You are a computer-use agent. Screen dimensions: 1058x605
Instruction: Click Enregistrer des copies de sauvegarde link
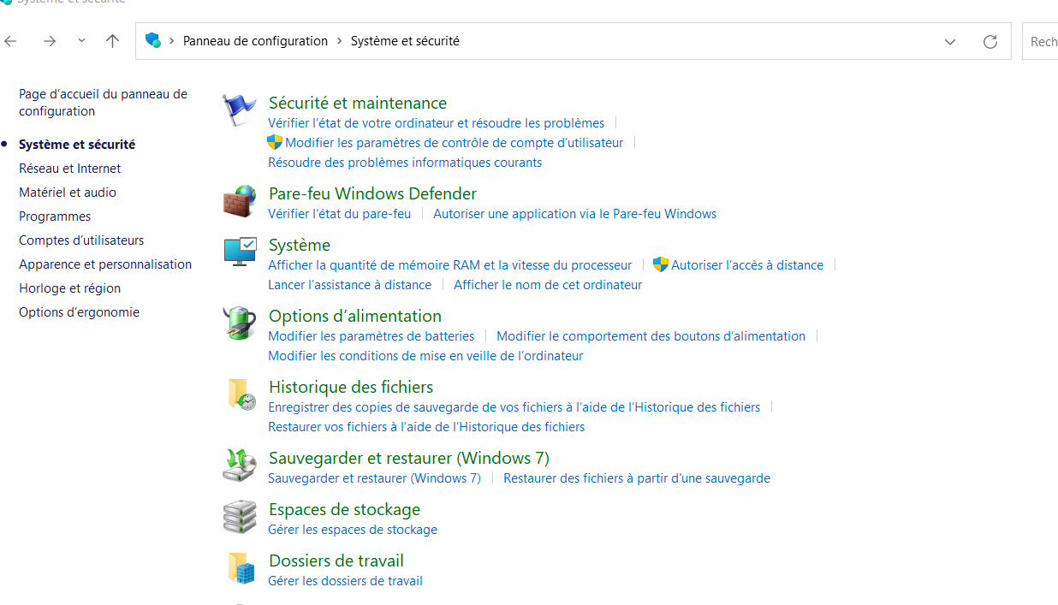(x=514, y=407)
